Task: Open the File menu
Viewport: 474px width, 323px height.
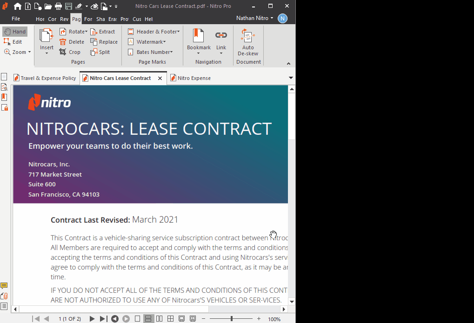Action: coord(16,19)
